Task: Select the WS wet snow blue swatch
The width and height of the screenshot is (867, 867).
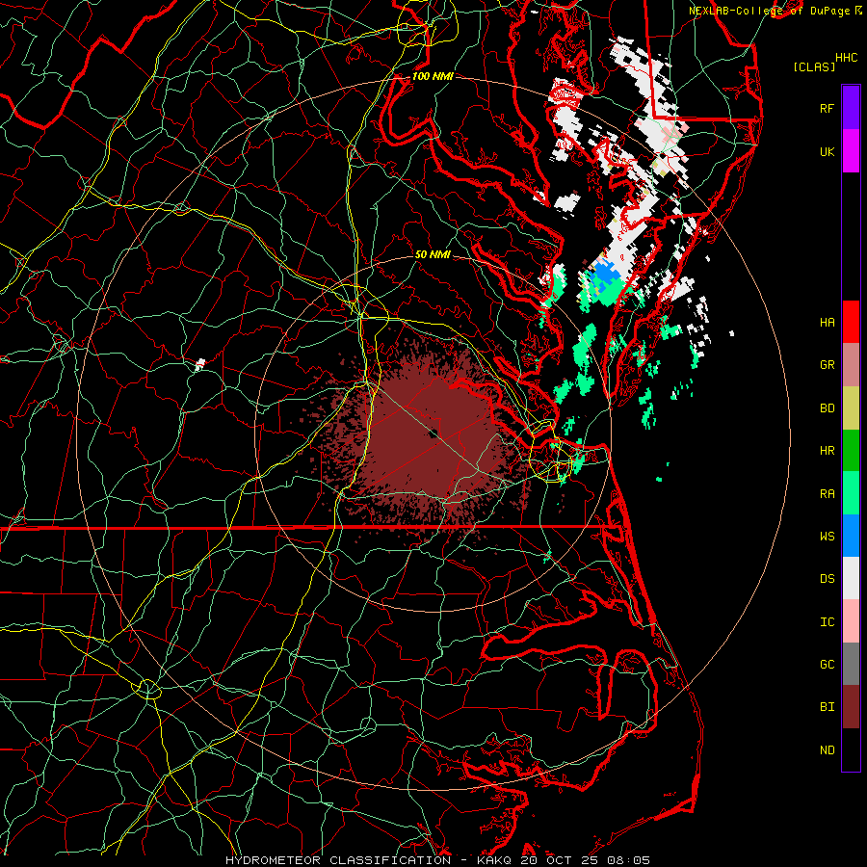Action: pos(851,536)
